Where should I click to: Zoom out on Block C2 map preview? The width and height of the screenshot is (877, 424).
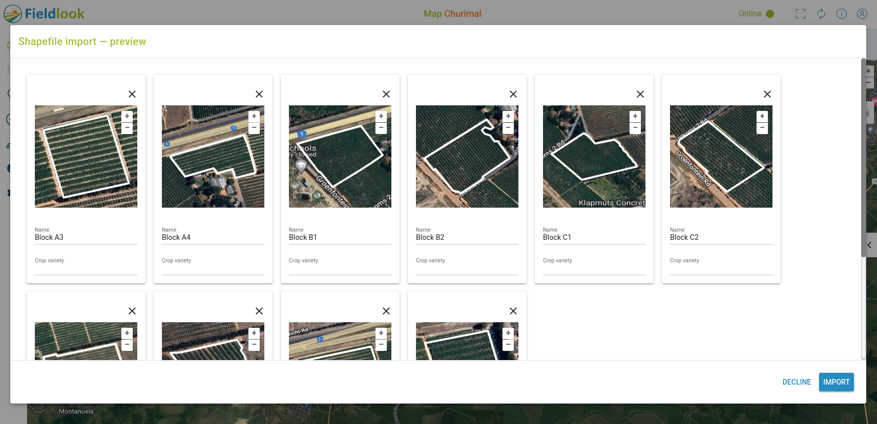pyautogui.click(x=762, y=128)
